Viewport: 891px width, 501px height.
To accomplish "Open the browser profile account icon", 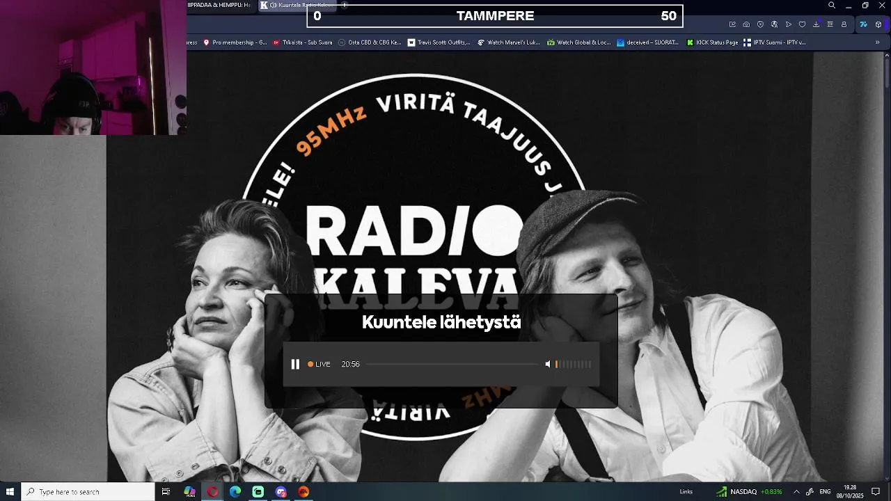I will tap(844, 24).
